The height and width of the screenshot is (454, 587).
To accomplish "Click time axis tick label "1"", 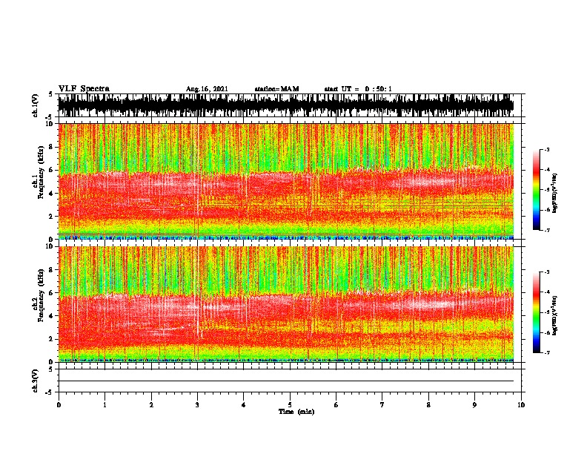I will click(105, 405).
